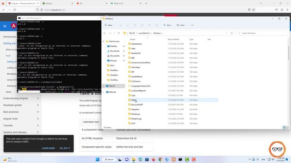Select the IdentityCRL folder
The width and height of the screenshot is (291, 163).
[136, 53]
